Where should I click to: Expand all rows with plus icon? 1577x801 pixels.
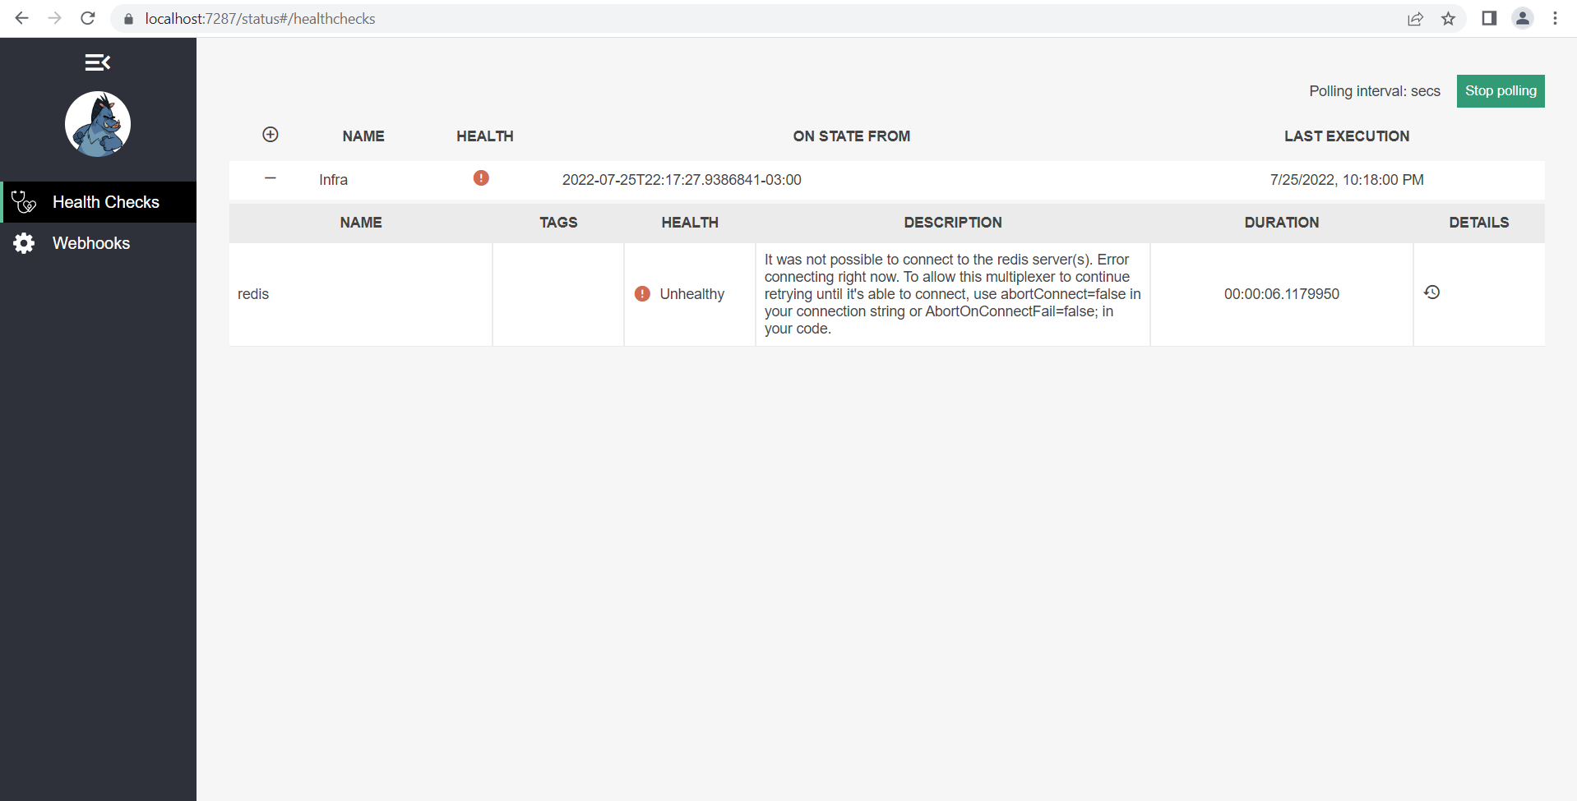coord(271,135)
